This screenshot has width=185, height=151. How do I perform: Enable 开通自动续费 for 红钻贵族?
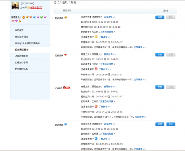tap(107, 64)
